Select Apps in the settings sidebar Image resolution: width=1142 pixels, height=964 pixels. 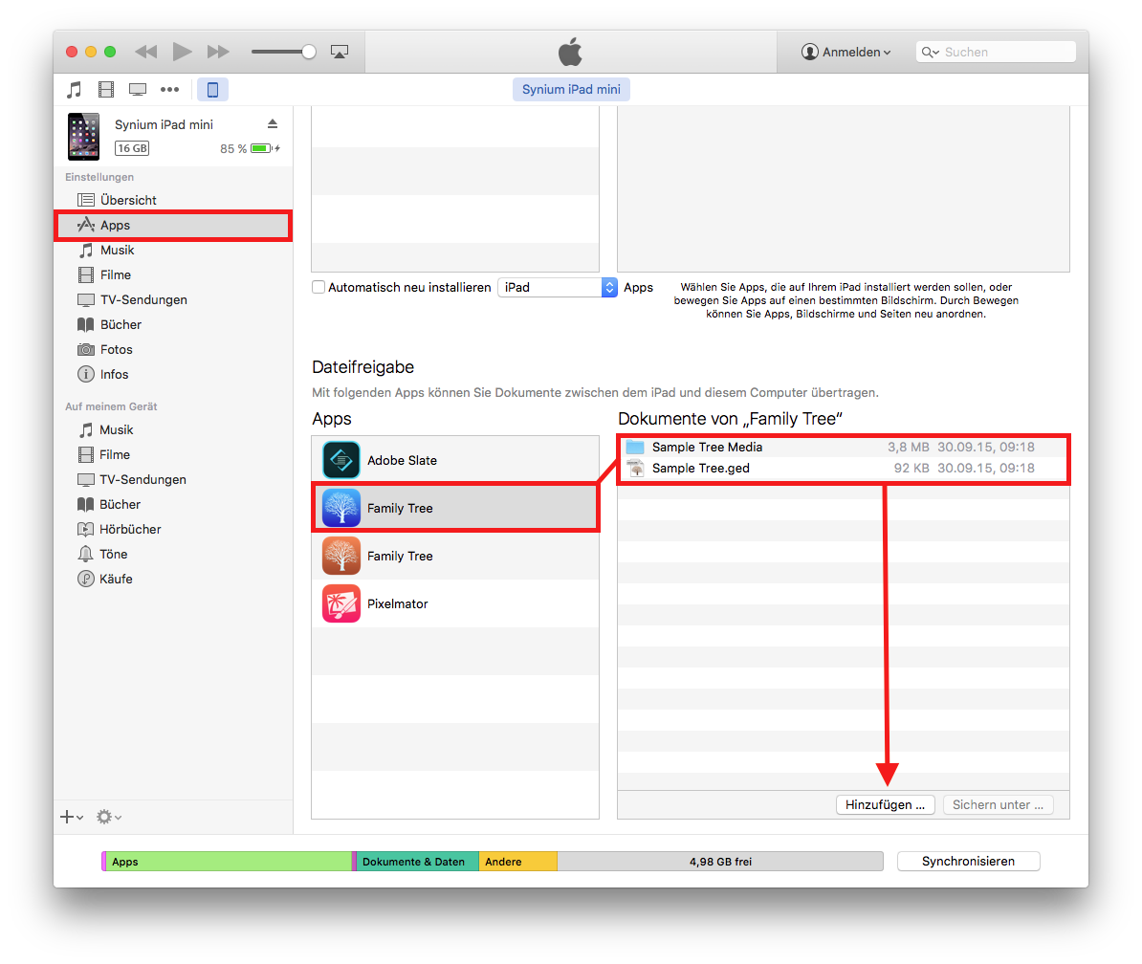coord(173,225)
